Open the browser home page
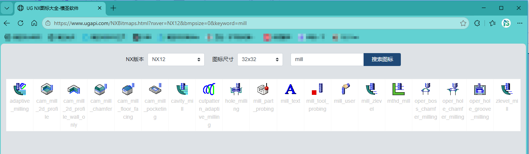529x154 pixels. (x=34, y=23)
